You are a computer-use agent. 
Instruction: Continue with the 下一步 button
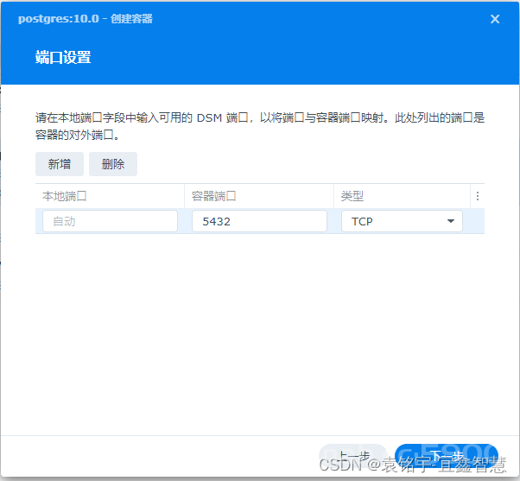(x=447, y=457)
